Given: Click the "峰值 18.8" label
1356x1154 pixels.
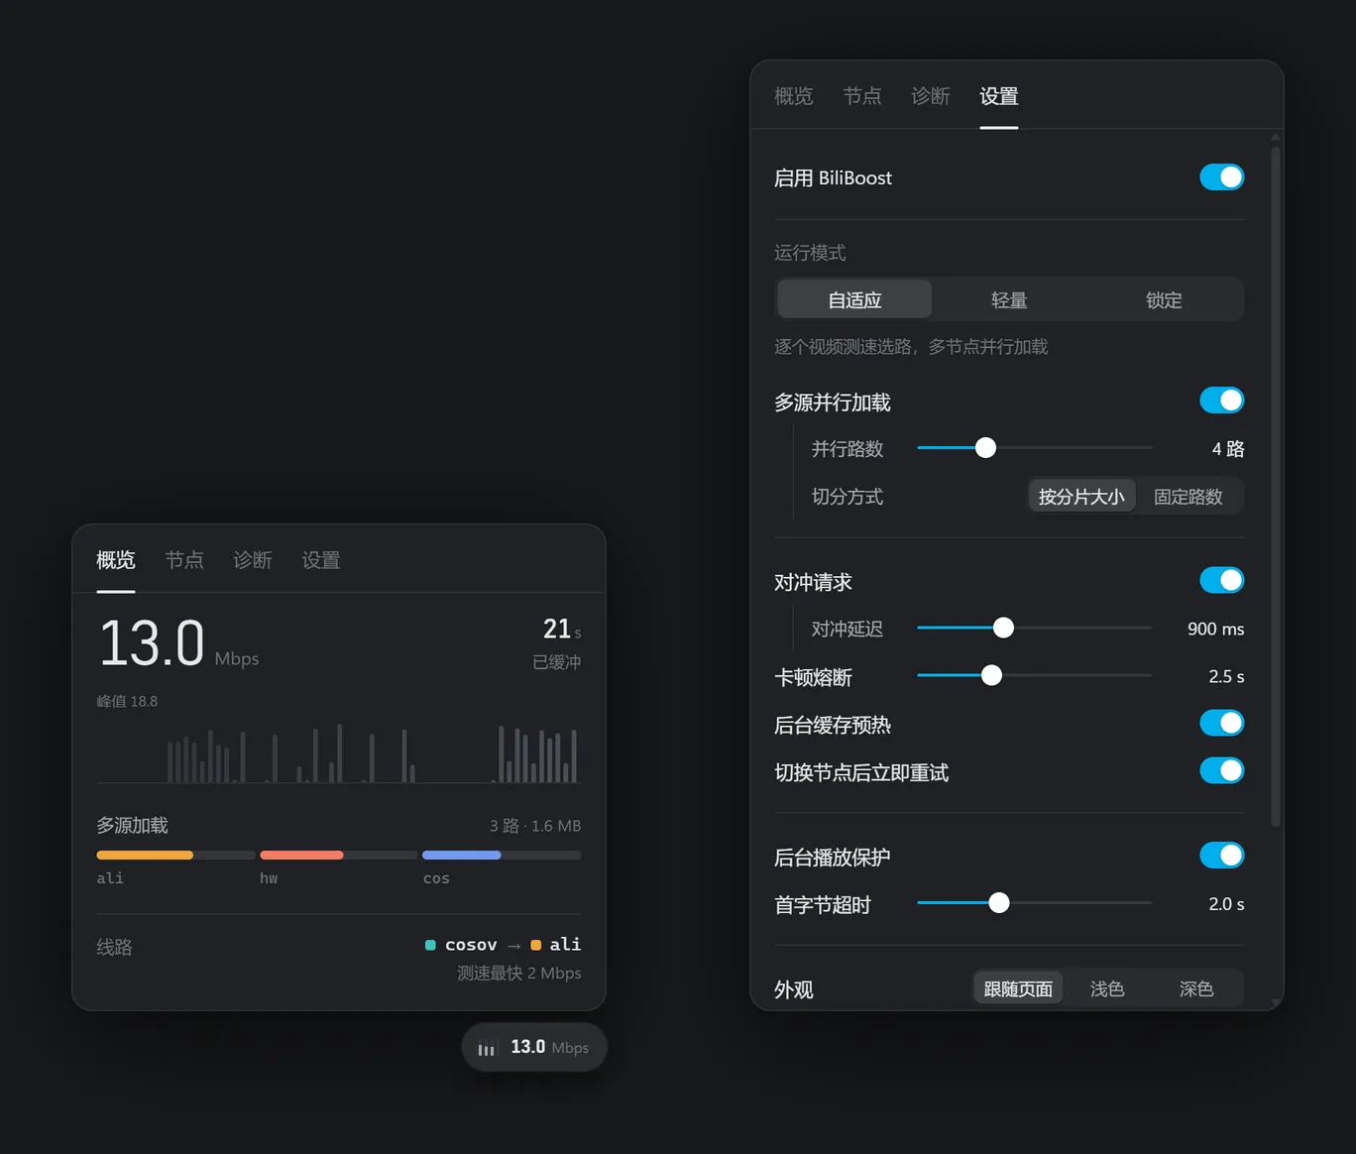Looking at the screenshot, I should pyautogui.click(x=127, y=701).
